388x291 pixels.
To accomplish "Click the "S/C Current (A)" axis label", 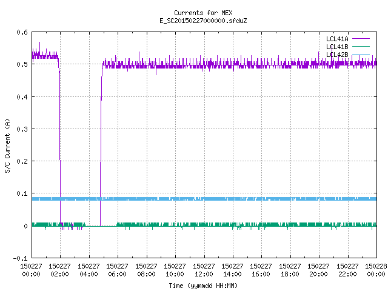I will point(8,145).
